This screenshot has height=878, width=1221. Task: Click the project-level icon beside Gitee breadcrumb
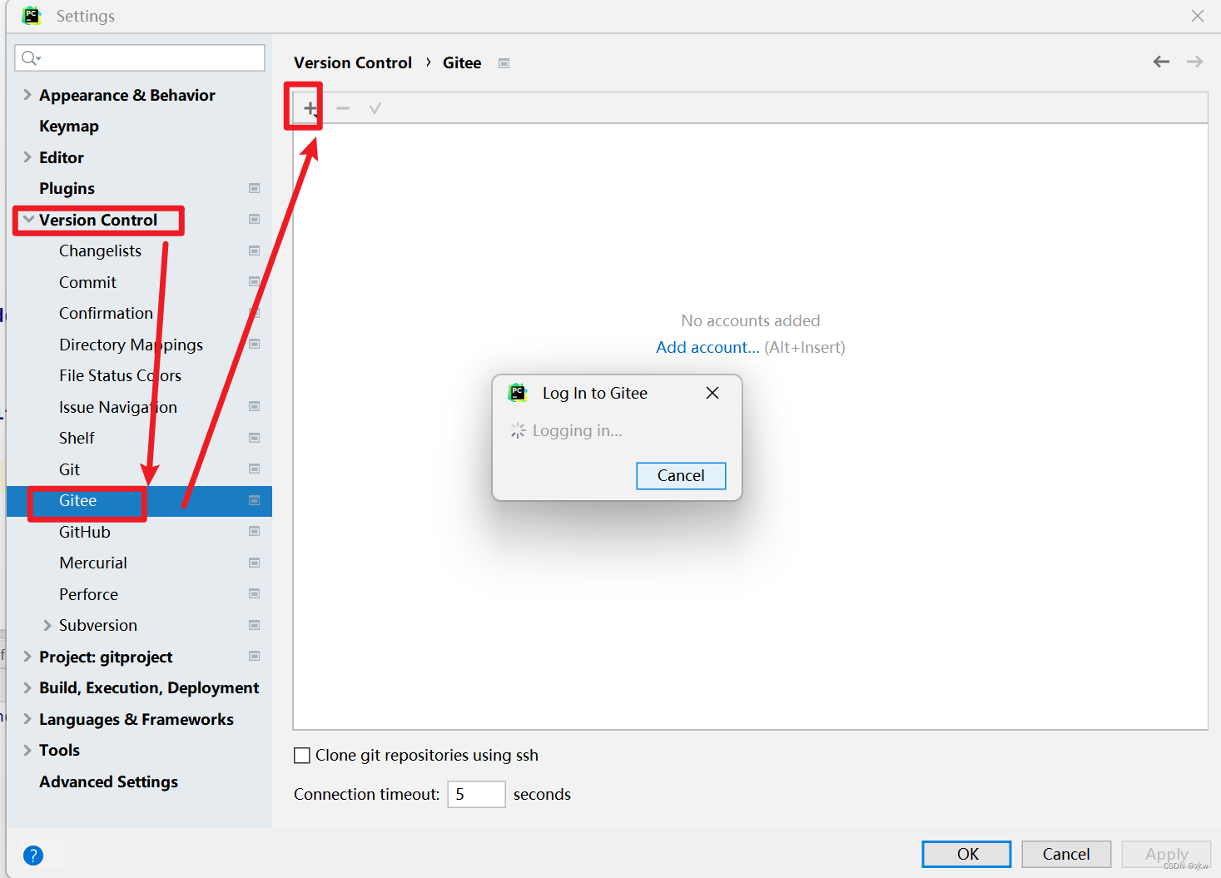click(x=504, y=63)
